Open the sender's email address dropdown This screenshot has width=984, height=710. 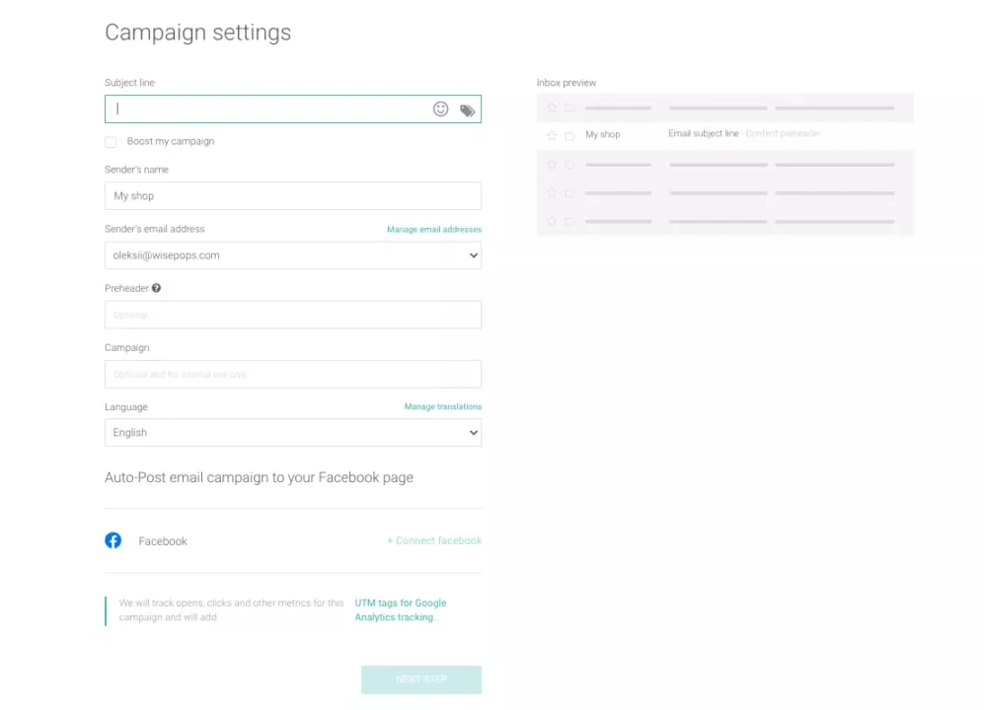tap(293, 255)
